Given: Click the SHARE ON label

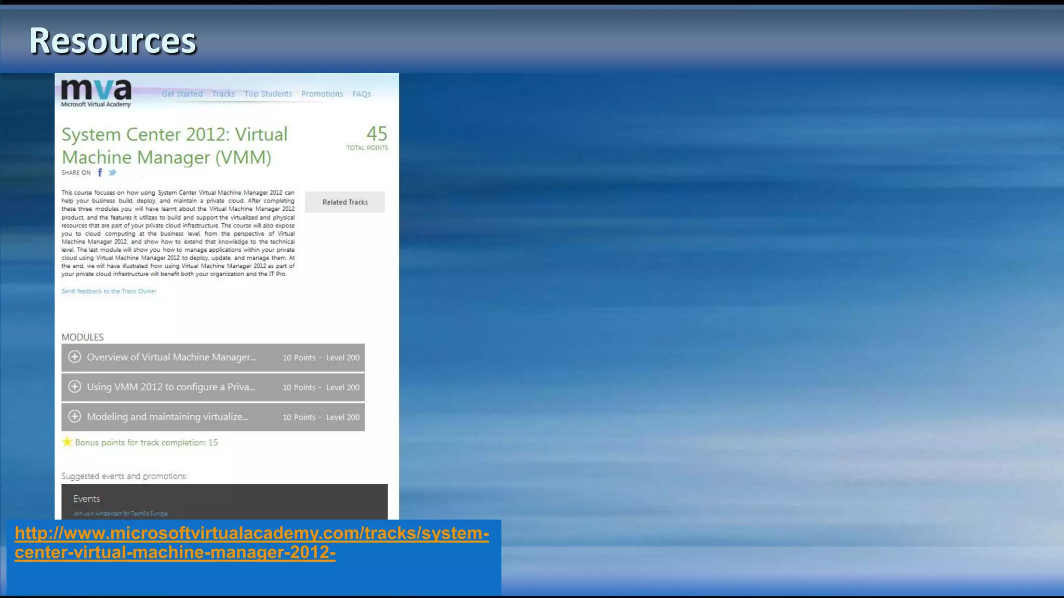Looking at the screenshot, I should (x=76, y=173).
